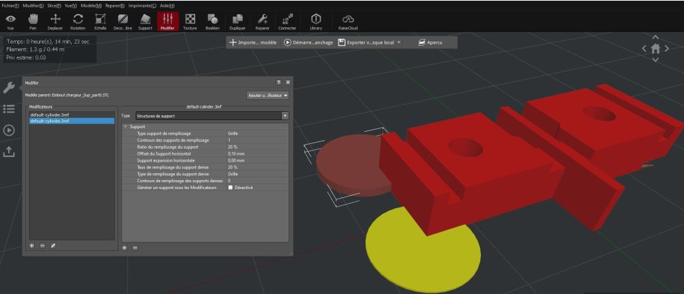Select the Rotation tool in toolbar
684x294 pixels.
(78, 22)
